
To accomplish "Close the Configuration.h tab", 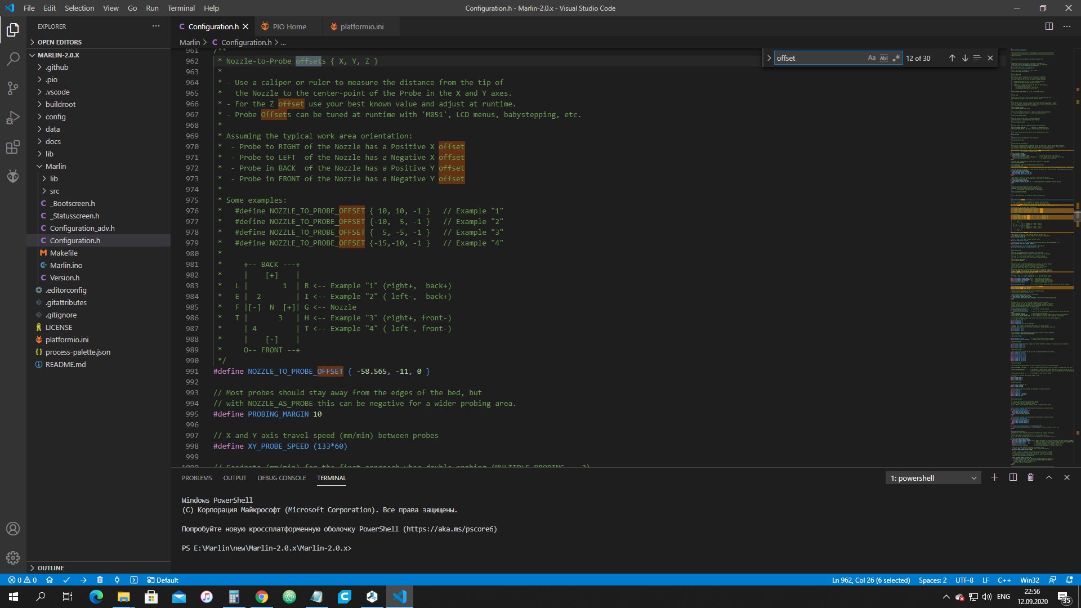I will (245, 26).
